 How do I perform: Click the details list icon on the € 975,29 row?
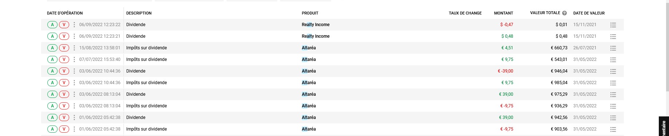coord(613,95)
